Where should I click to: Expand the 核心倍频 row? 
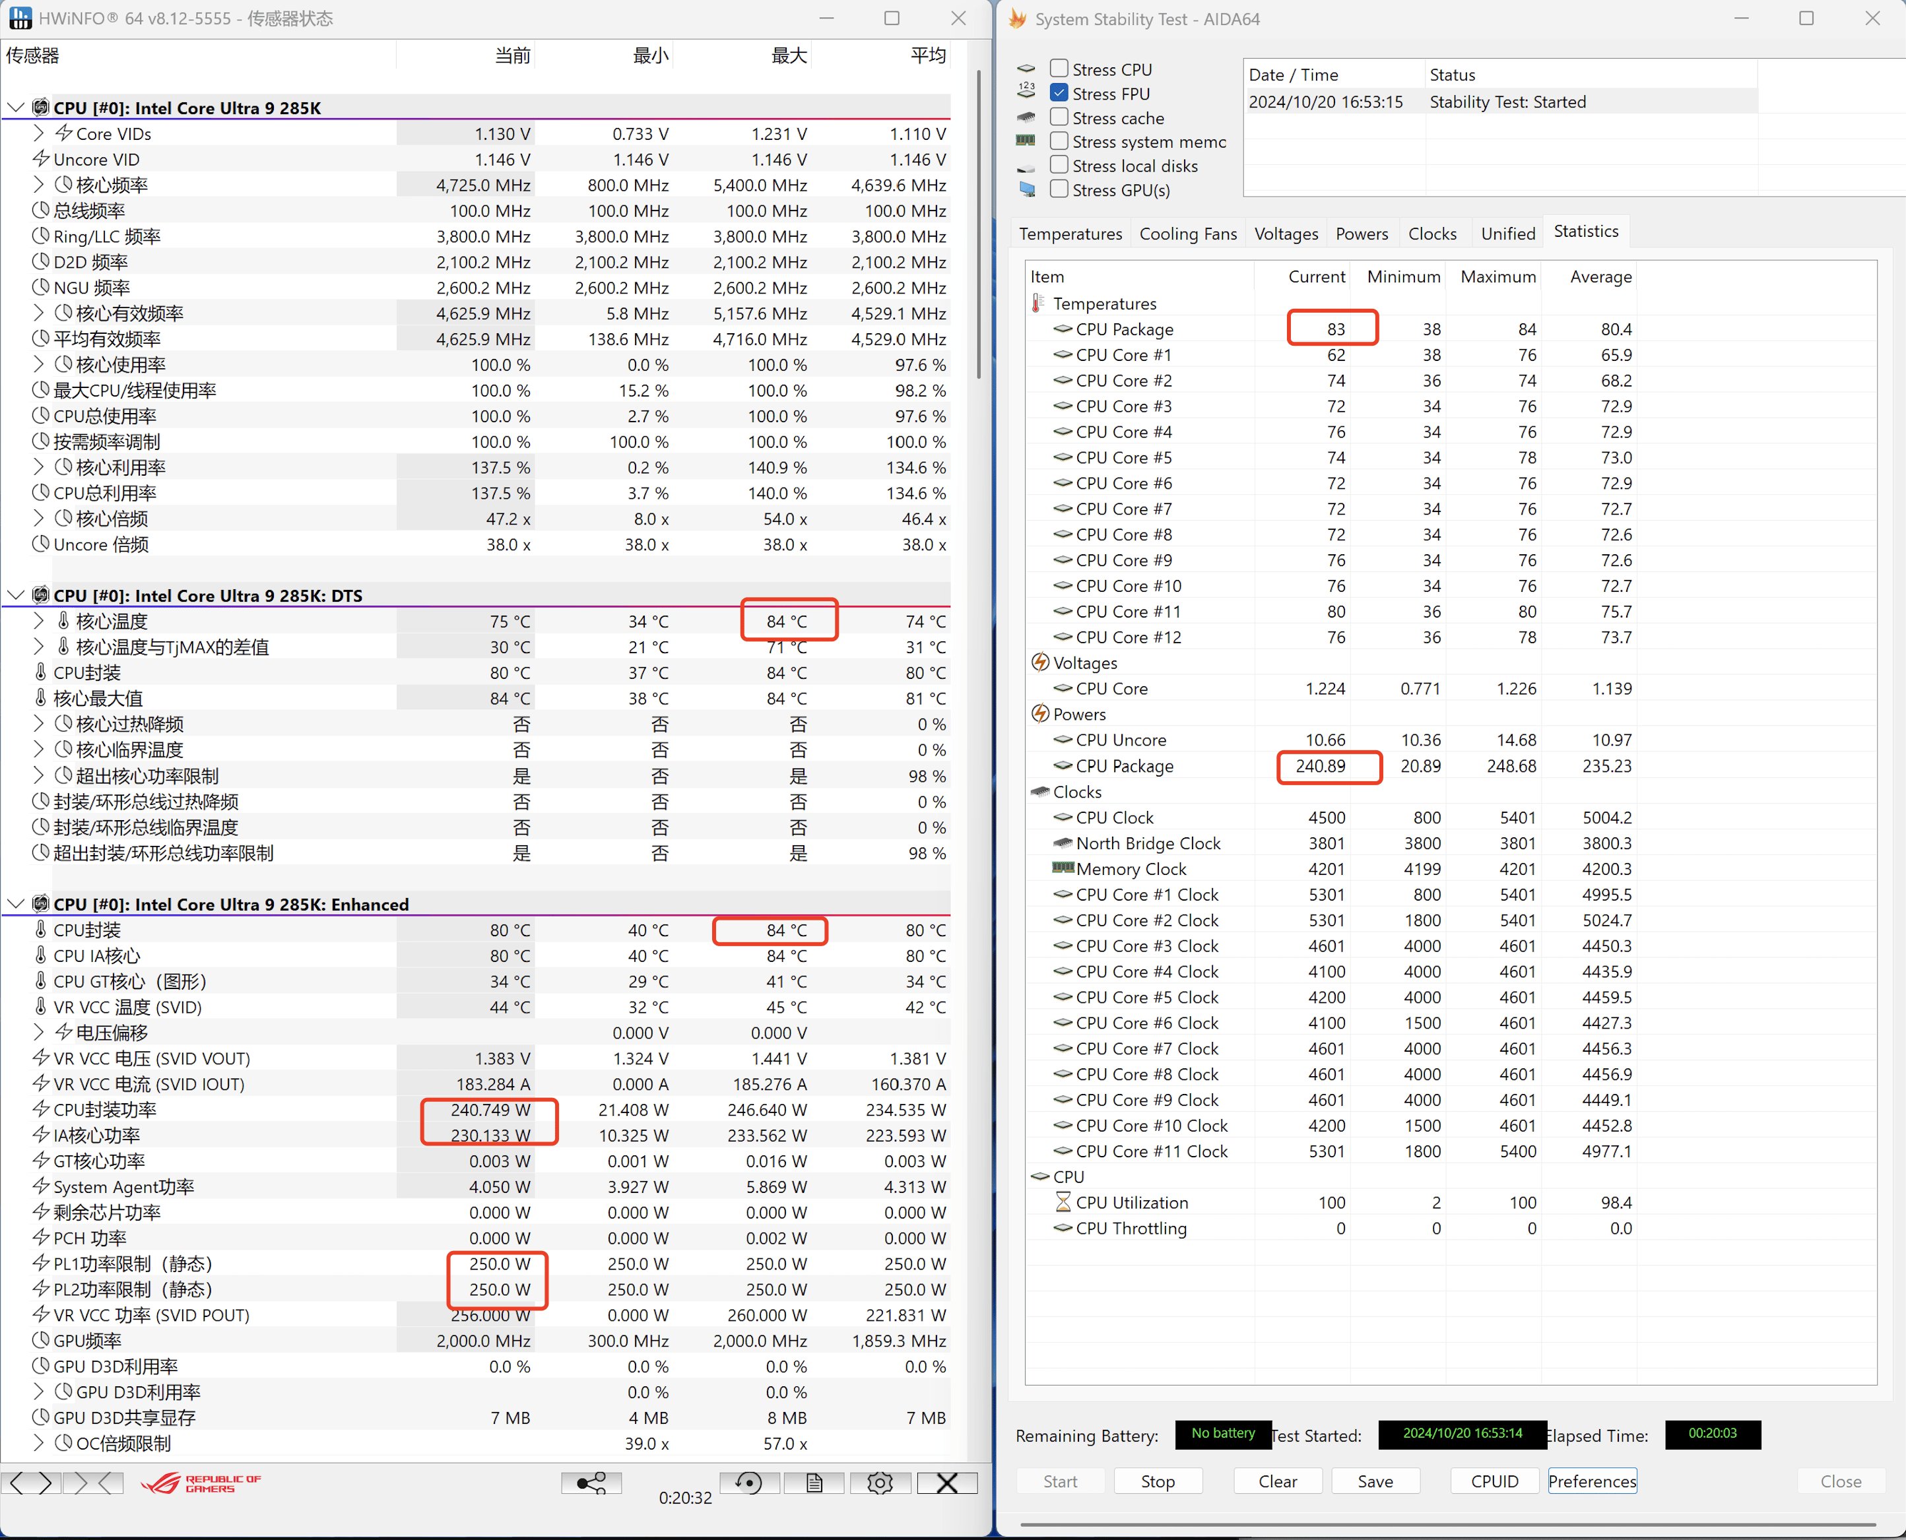(x=38, y=518)
